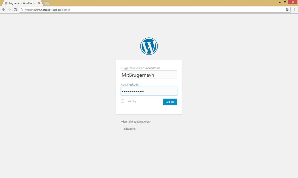Tick the Husk mig checkbox
Image resolution: width=298 pixels, height=178 pixels.
tap(123, 101)
